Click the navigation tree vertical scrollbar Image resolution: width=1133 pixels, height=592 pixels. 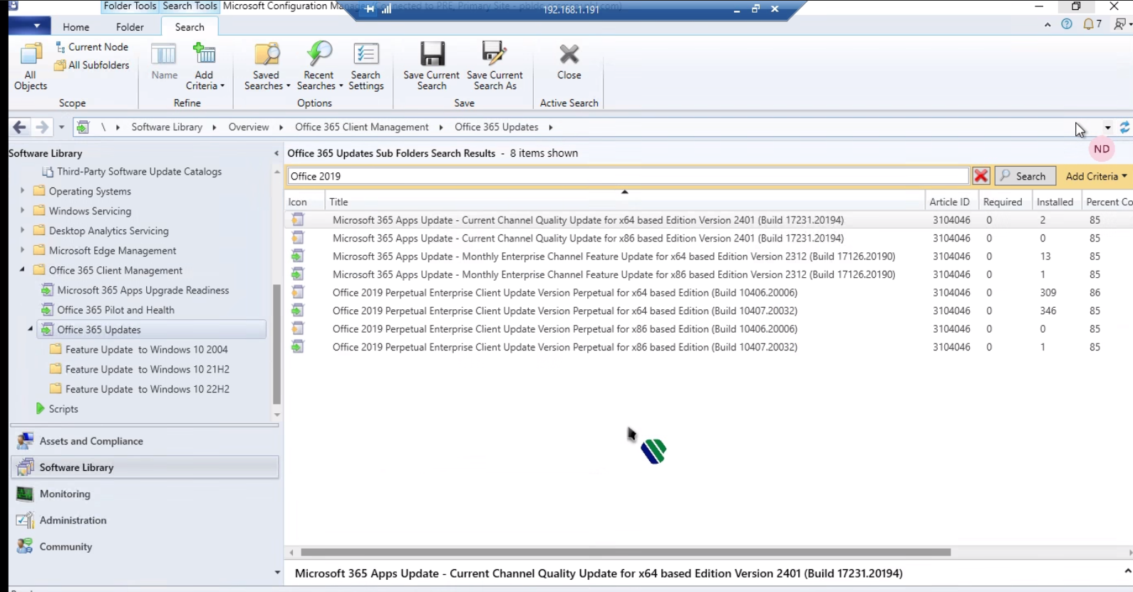coord(276,343)
